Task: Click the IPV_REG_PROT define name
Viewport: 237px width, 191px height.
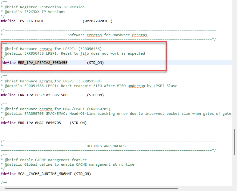Action: (31, 21)
